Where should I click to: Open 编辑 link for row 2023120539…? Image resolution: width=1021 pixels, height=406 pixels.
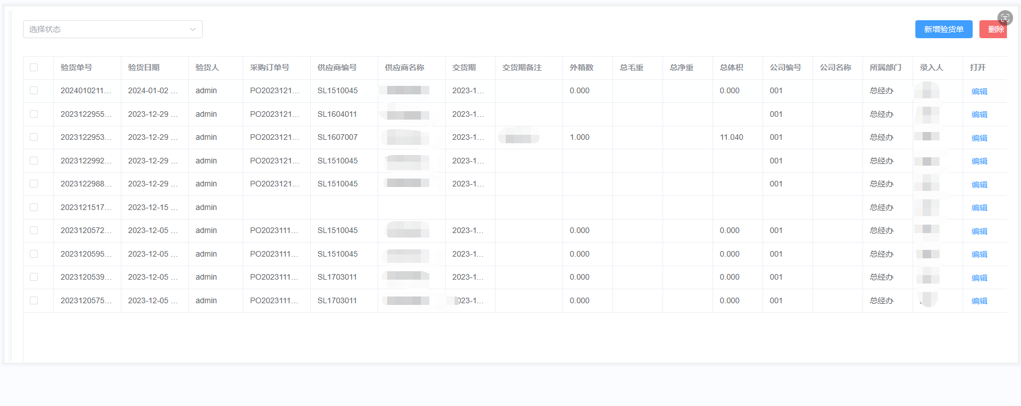coord(979,278)
